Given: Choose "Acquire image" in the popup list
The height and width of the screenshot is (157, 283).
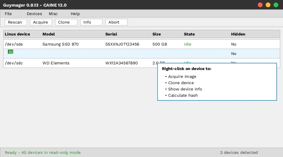Looking at the screenshot, I should [x=182, y=77].
